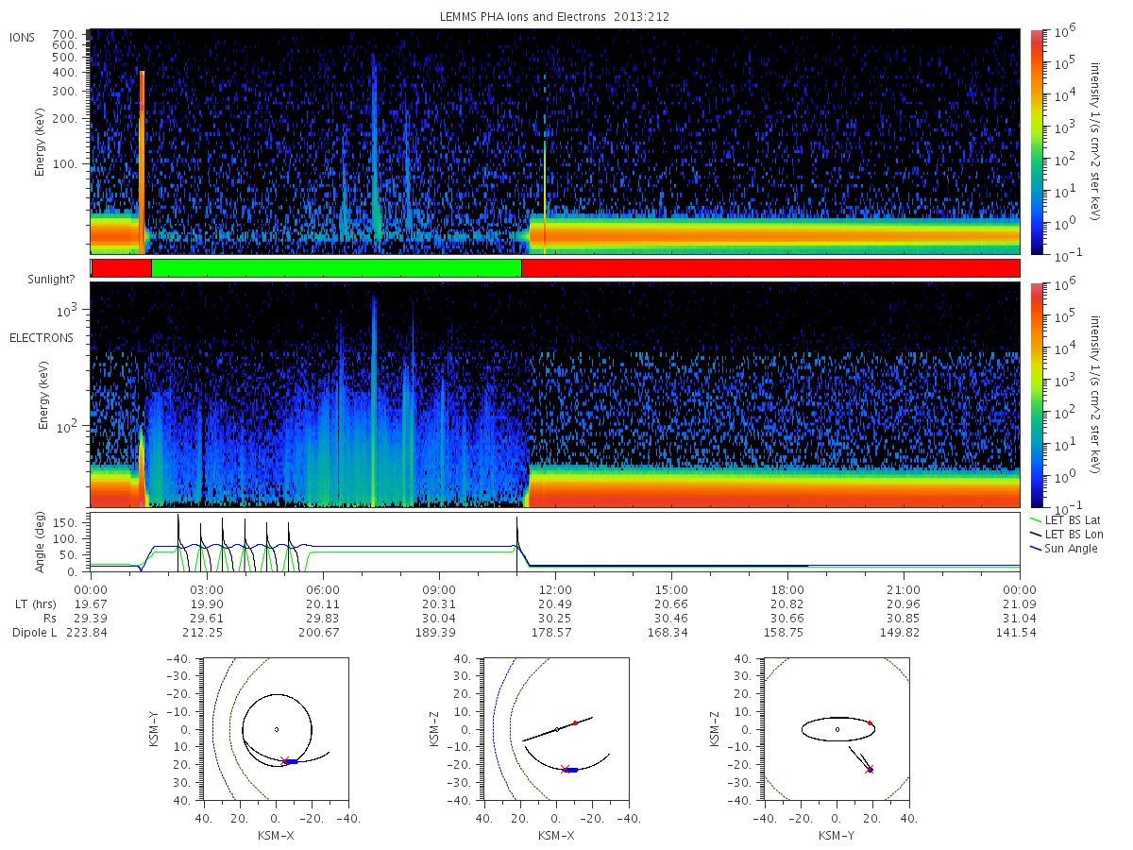Image resolution: width=1133 pixels, height=850 pixels.
Task: Click the electrons intensity color bar
Action: [x=1036, y=395]
